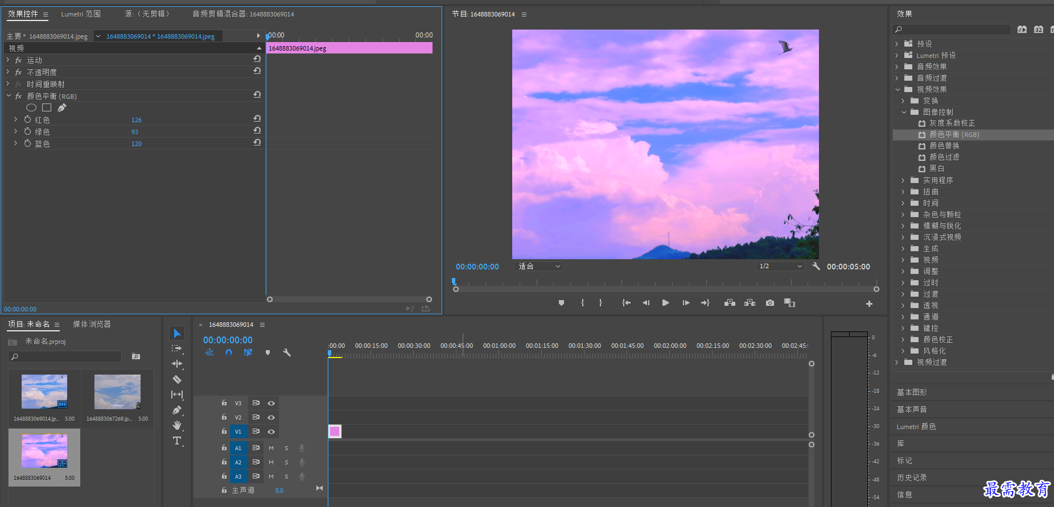Toggle animation stopwatch for red color

point(27,119)
